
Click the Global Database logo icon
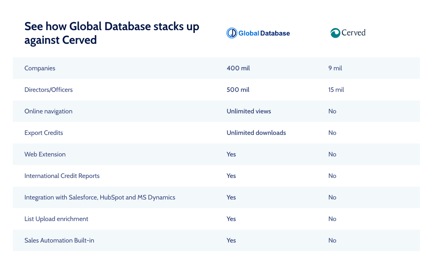point(232,33)
